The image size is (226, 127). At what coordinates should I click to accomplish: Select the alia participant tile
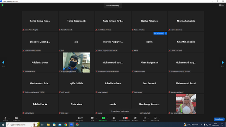pyautogui.click(x=76, y=42)
